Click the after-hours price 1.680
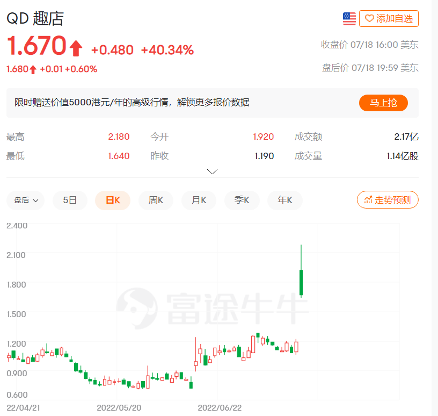 17,69
